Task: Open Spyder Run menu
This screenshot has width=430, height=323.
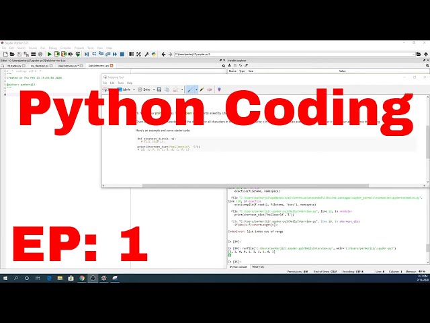Action: [x=42, y=48]
